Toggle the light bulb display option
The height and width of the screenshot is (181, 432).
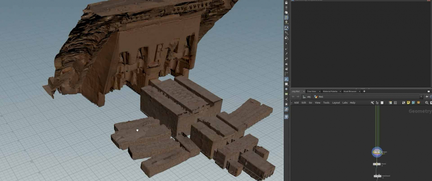pyautogui.click(x=286, y=22)
